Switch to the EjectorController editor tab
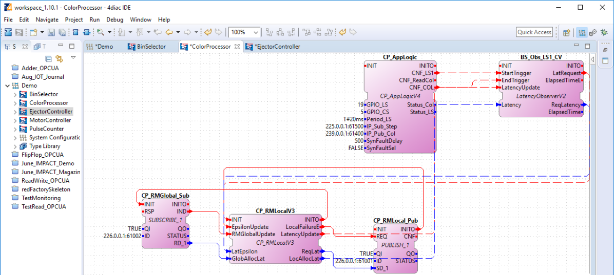 [x=277, y=47]
